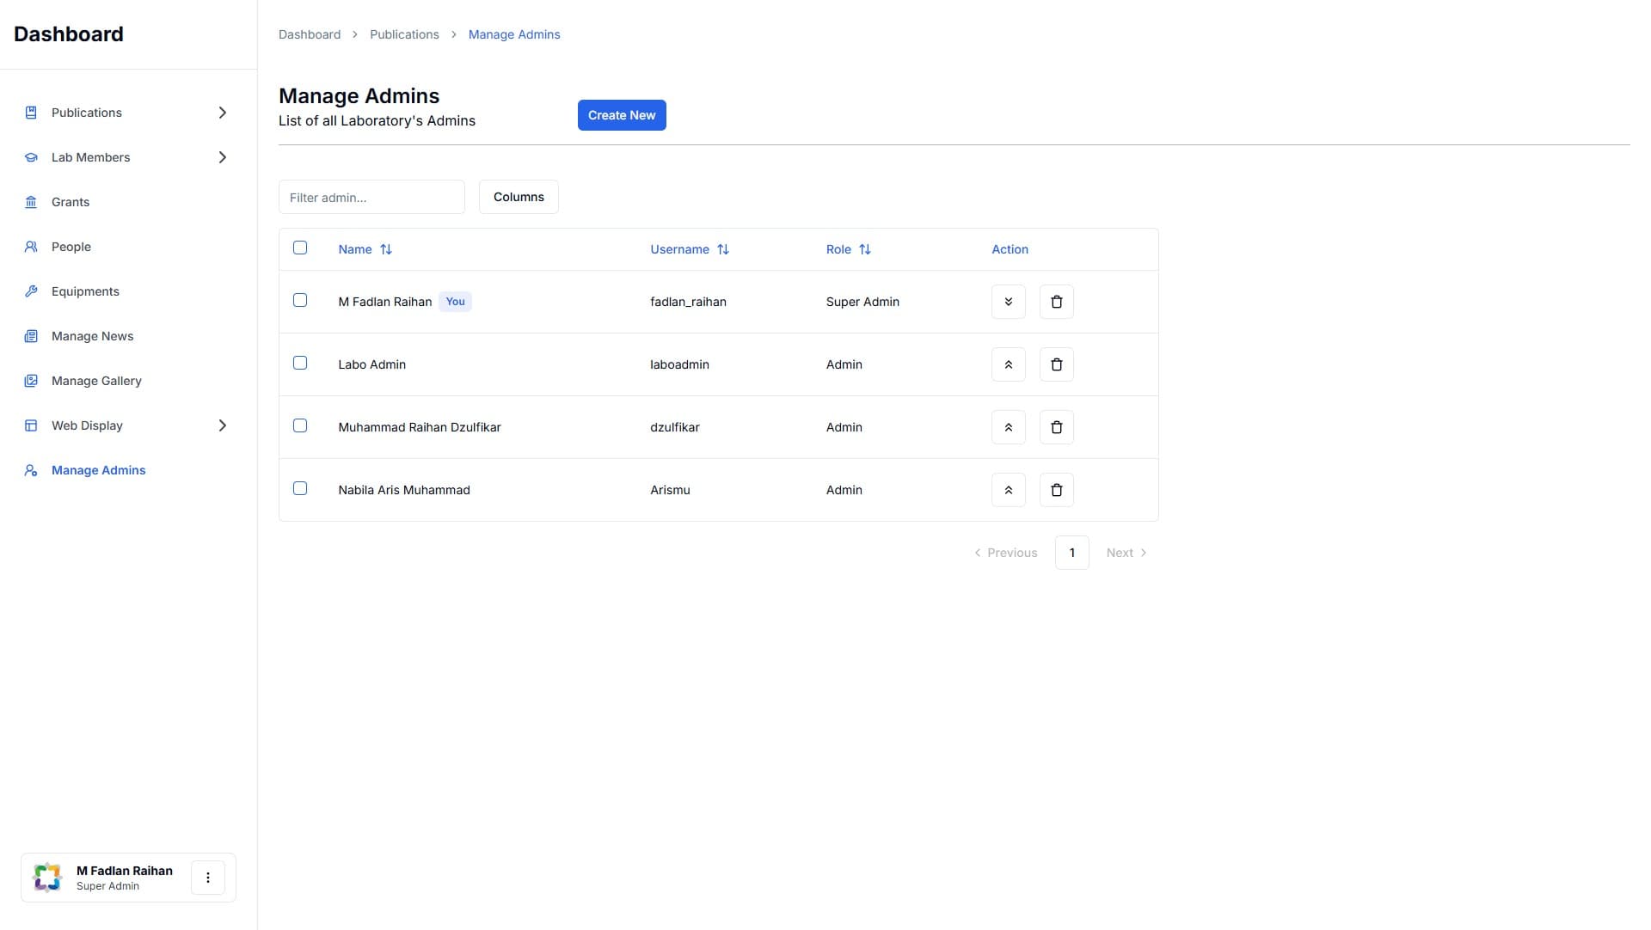The width and height of the screenshot is (1651, 930).
Task: Click into the Filter admin text field
Action: point(371,197)
